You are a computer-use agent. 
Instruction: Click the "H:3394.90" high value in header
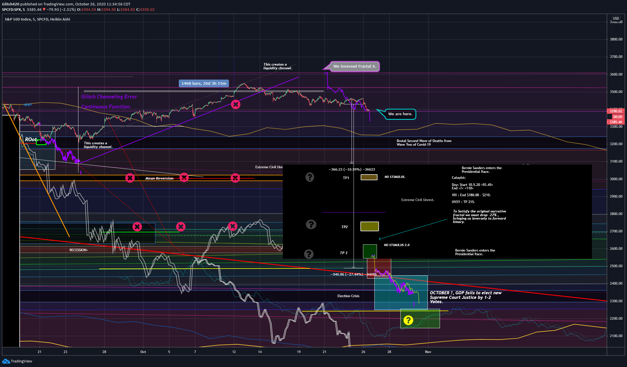point(107,9)
